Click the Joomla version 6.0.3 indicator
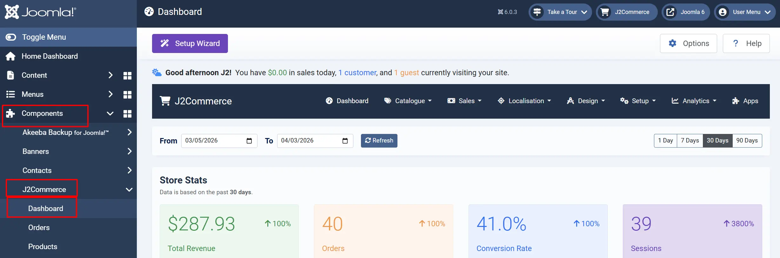The width and height of the screenshot is (780, 258). [507, 12]
